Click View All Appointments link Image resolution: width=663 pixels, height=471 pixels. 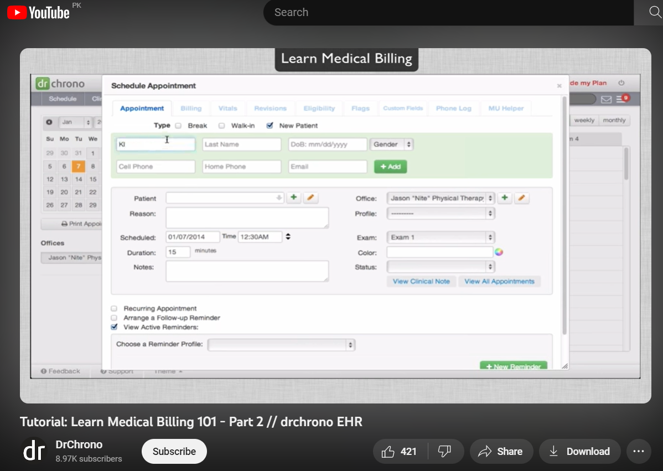[x=499, y=281]
